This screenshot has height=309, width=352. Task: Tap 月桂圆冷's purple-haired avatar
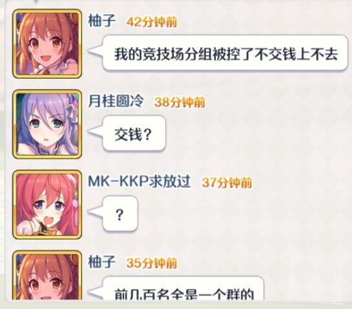[x=47, y=124]
